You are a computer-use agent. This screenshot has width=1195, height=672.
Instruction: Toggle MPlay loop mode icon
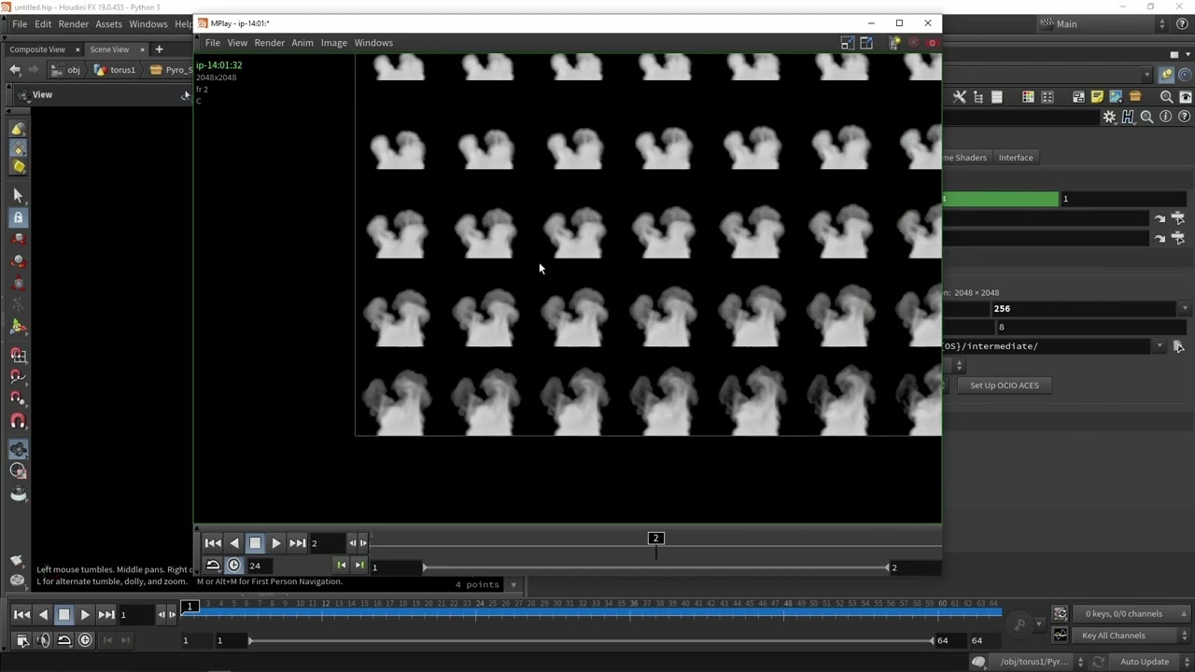[x=213, y=566]
